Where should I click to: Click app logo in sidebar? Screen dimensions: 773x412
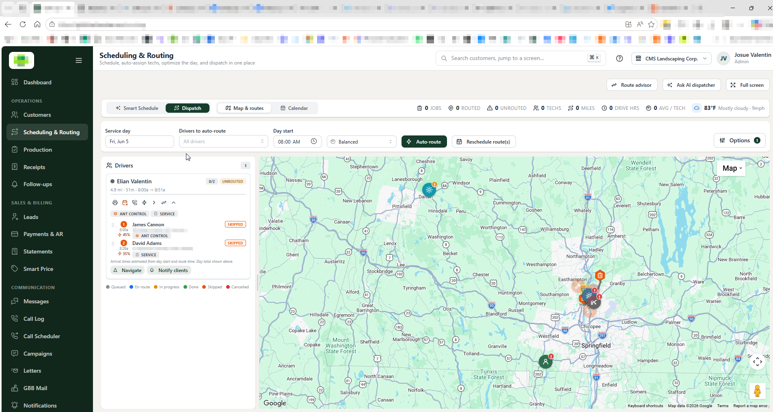tap(22, 60)
